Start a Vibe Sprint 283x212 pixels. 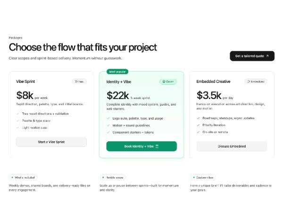(x=51, y=142)
